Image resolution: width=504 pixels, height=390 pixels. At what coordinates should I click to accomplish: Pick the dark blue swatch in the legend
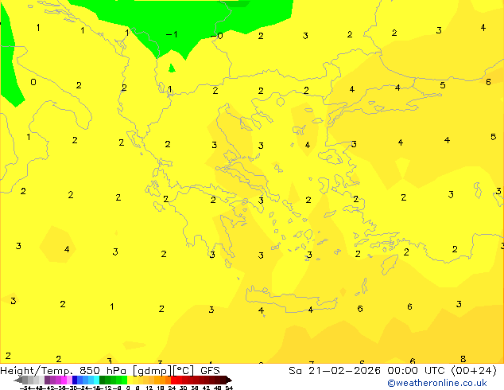(75, 380)
